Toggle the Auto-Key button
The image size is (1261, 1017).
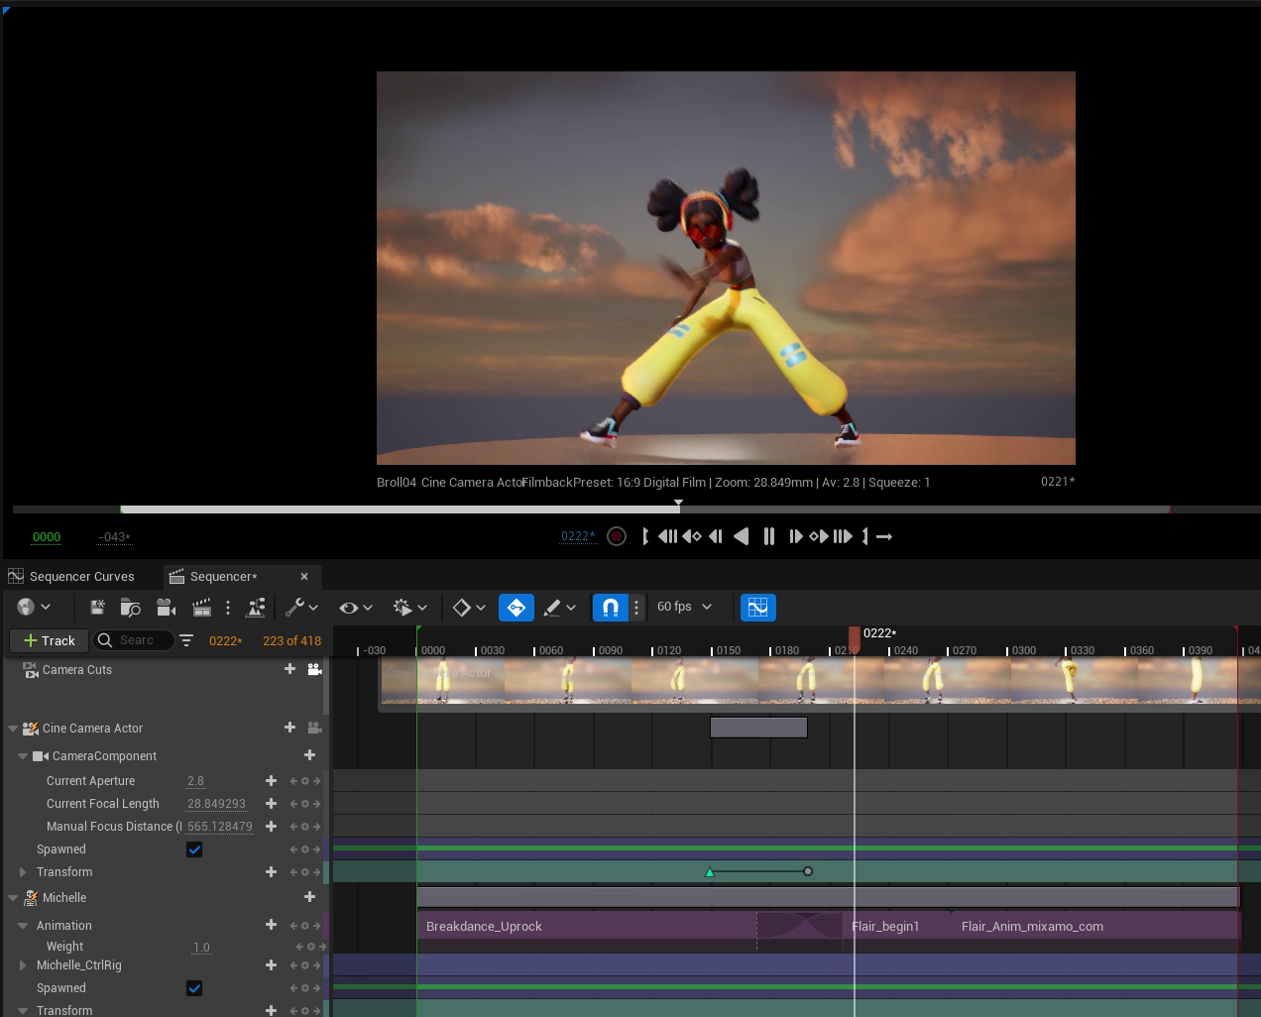coord(516,608)
